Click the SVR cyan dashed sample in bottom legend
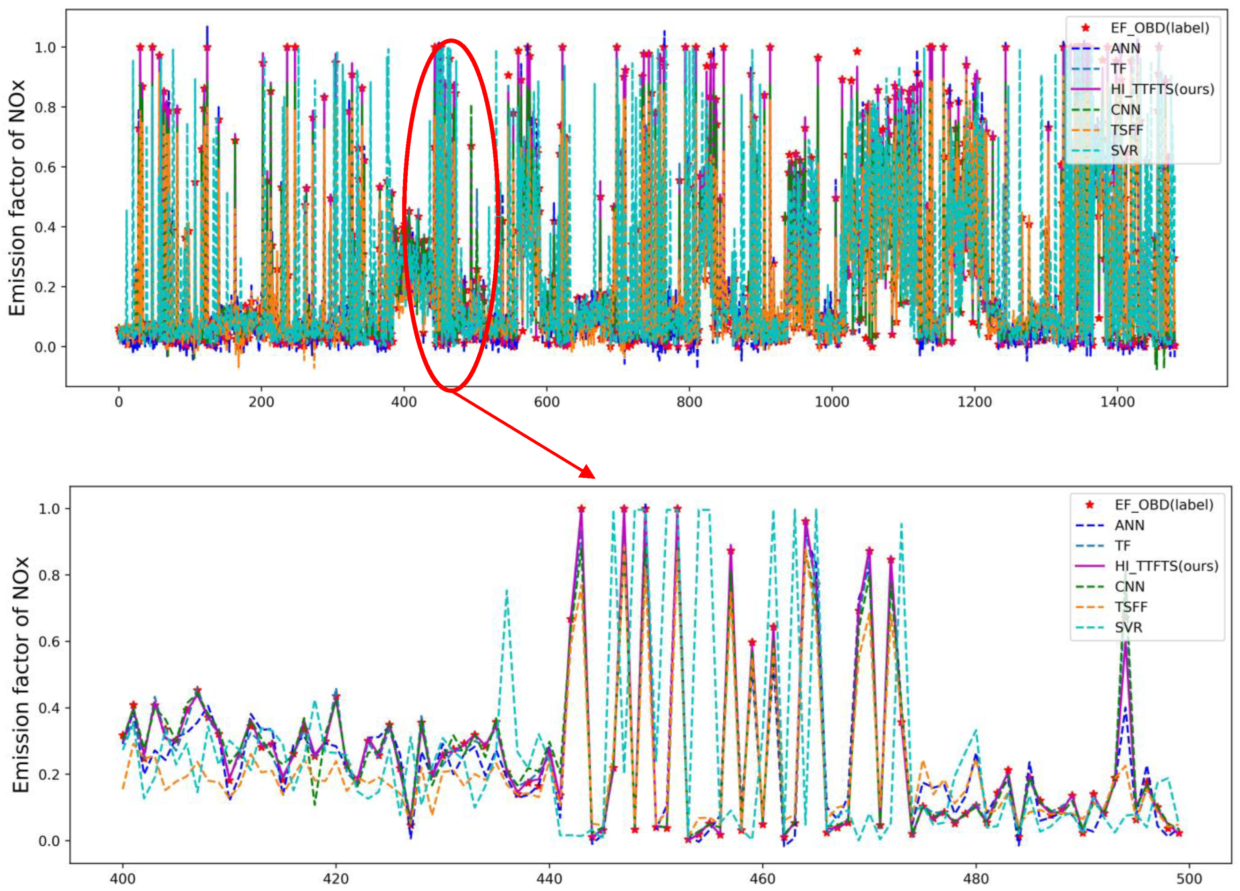Viewport: 1240px width, 891px height. click(1090, 628)
